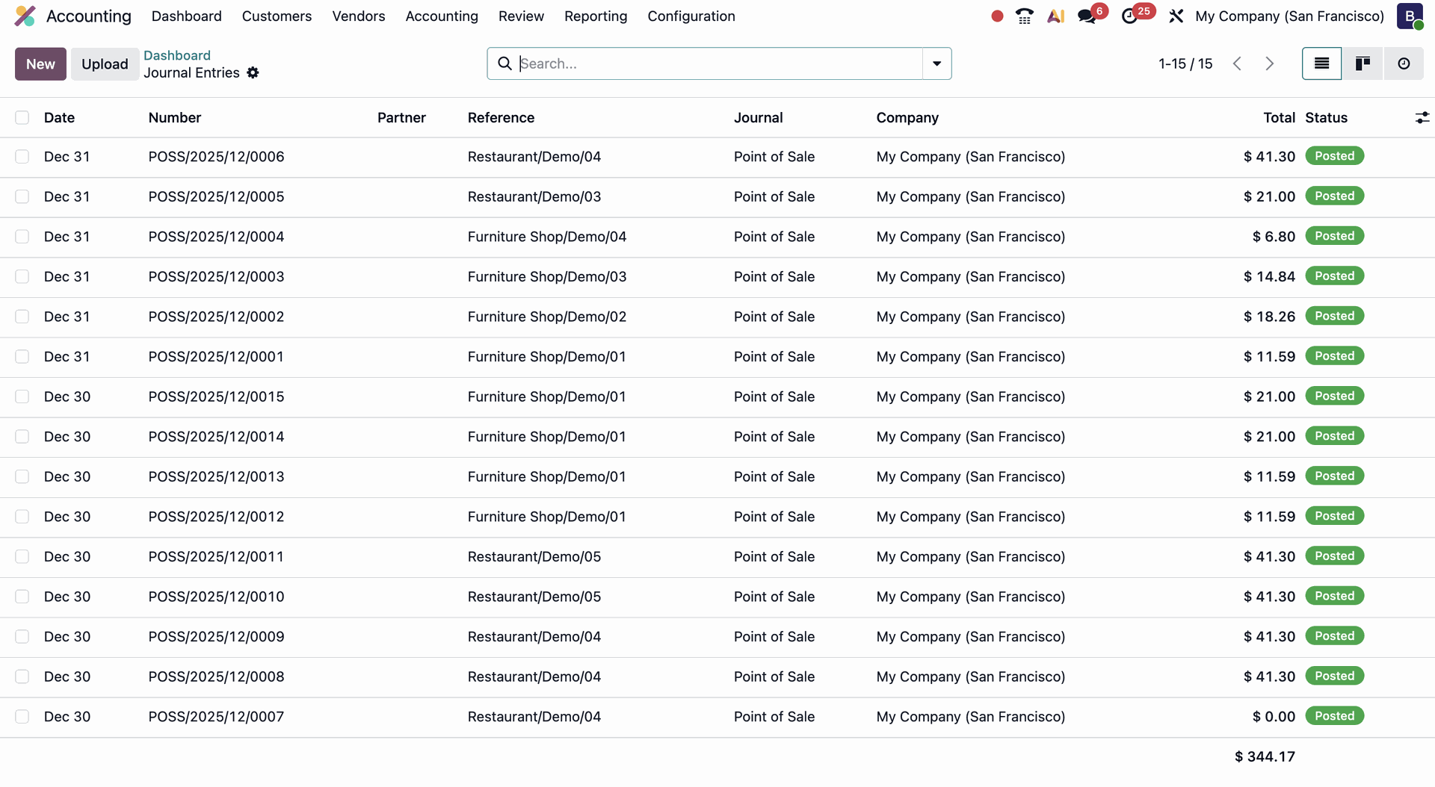Screen dimensions: 1435x787
Task: Select the POSS/2025/12/0006 row checkbox
Action: 22,157
